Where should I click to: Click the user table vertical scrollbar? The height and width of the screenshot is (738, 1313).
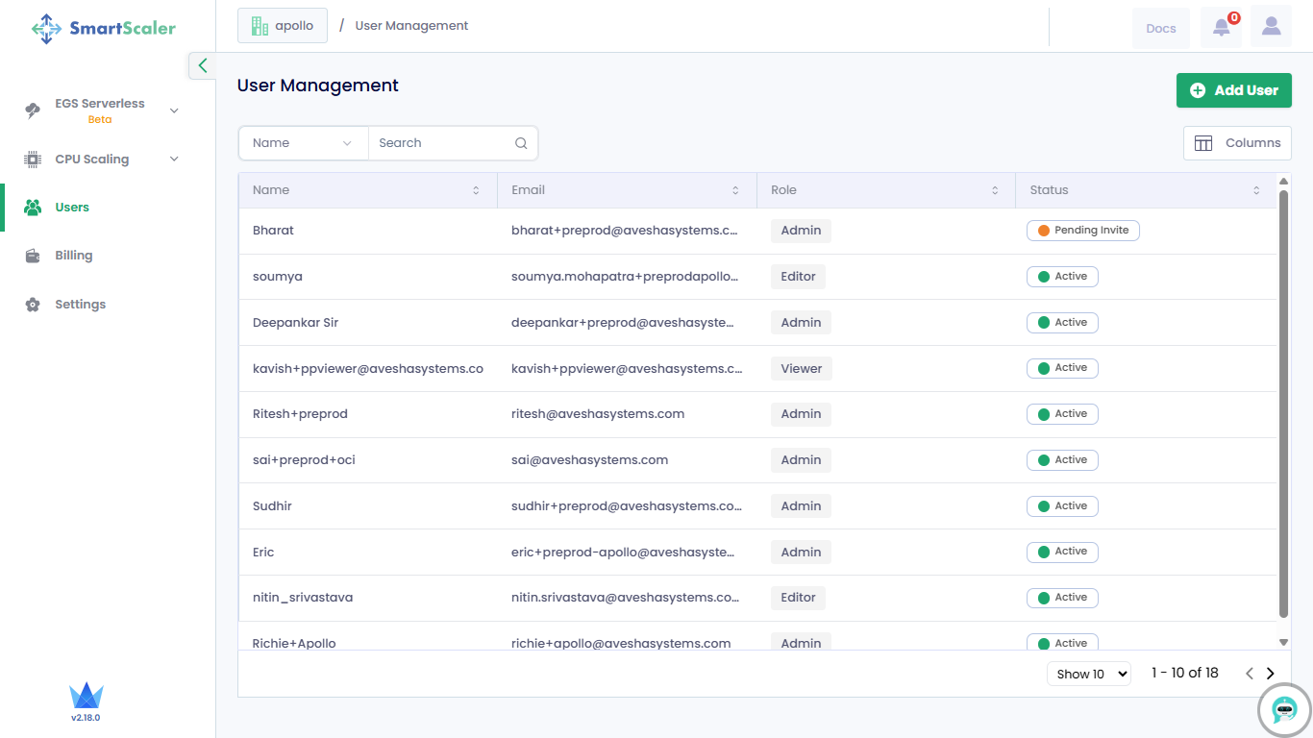tap(1283, 404)
